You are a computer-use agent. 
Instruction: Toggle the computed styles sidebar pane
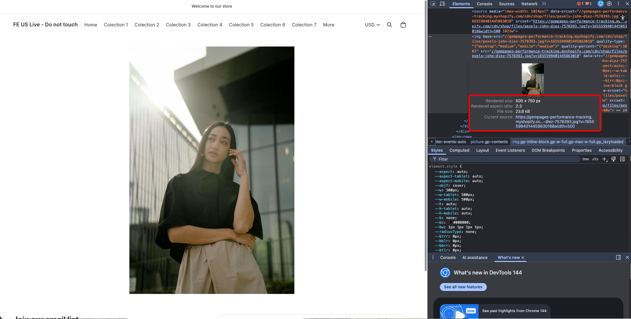622,159
